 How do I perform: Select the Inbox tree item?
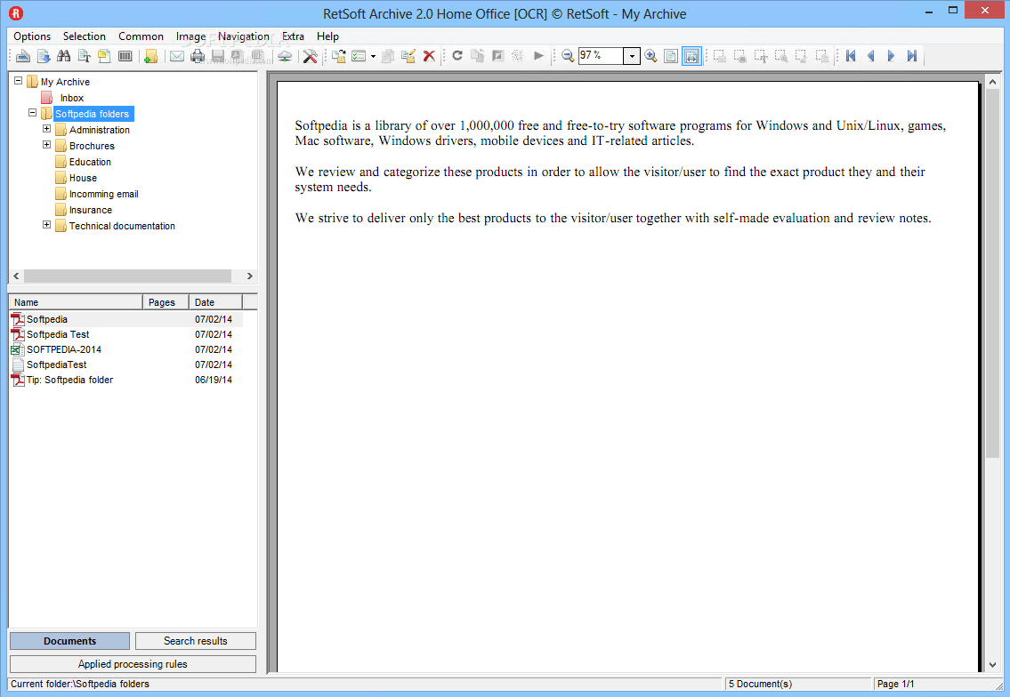(72, 98)
